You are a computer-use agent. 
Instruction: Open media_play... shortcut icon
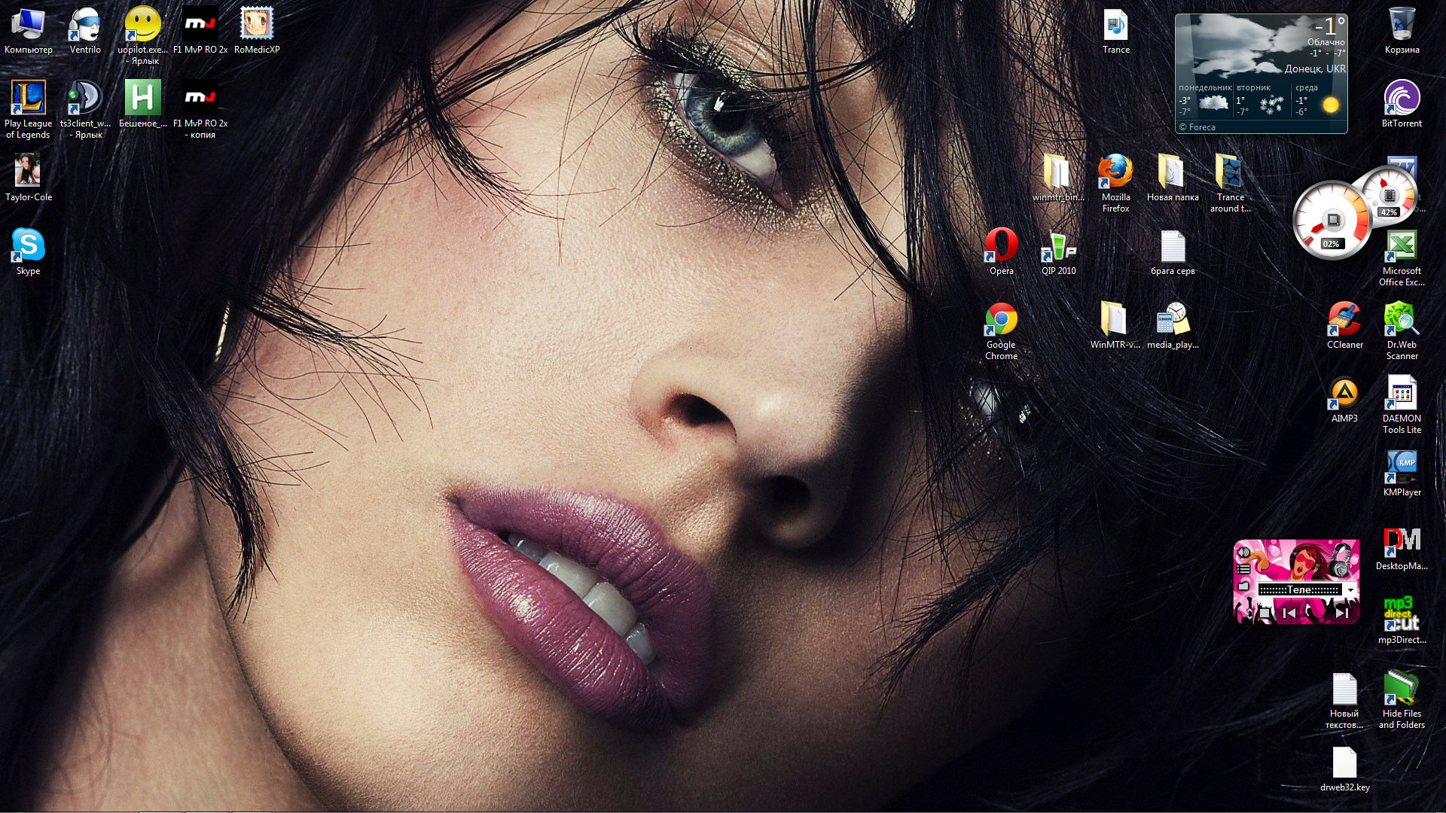pyautogui.click(x=1173, y=326)
